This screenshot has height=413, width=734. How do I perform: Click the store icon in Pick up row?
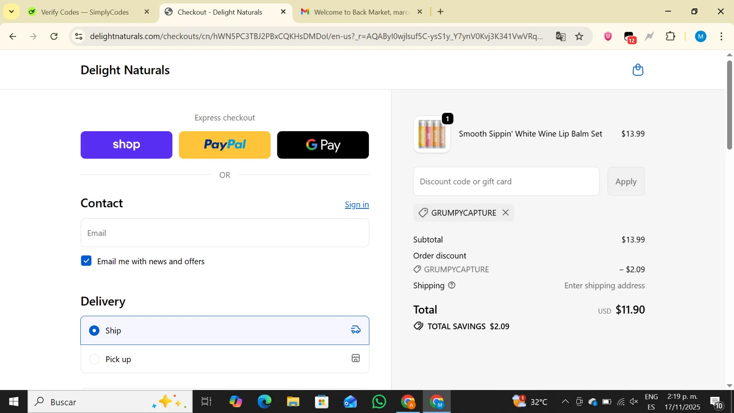356,359
